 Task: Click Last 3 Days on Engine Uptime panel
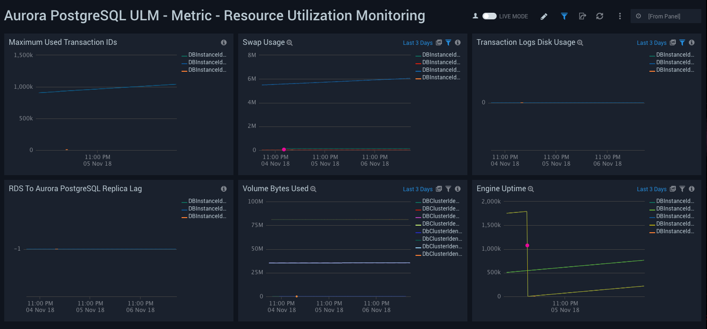pos(651,189)
